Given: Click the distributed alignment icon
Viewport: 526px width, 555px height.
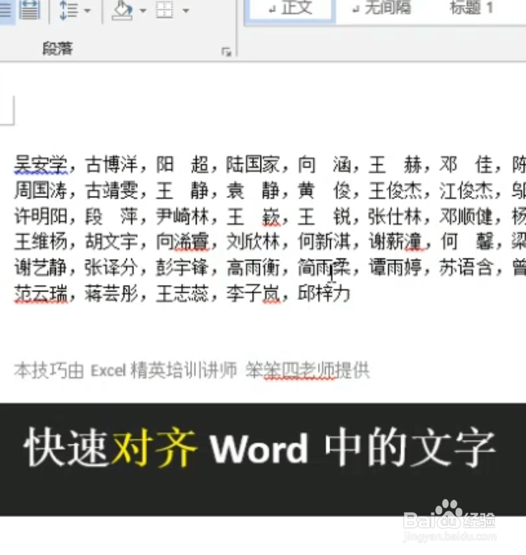Looking at the screenshot, I should [x=29, y=9].
